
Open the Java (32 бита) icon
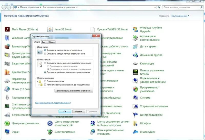click(x=50, y=29)
